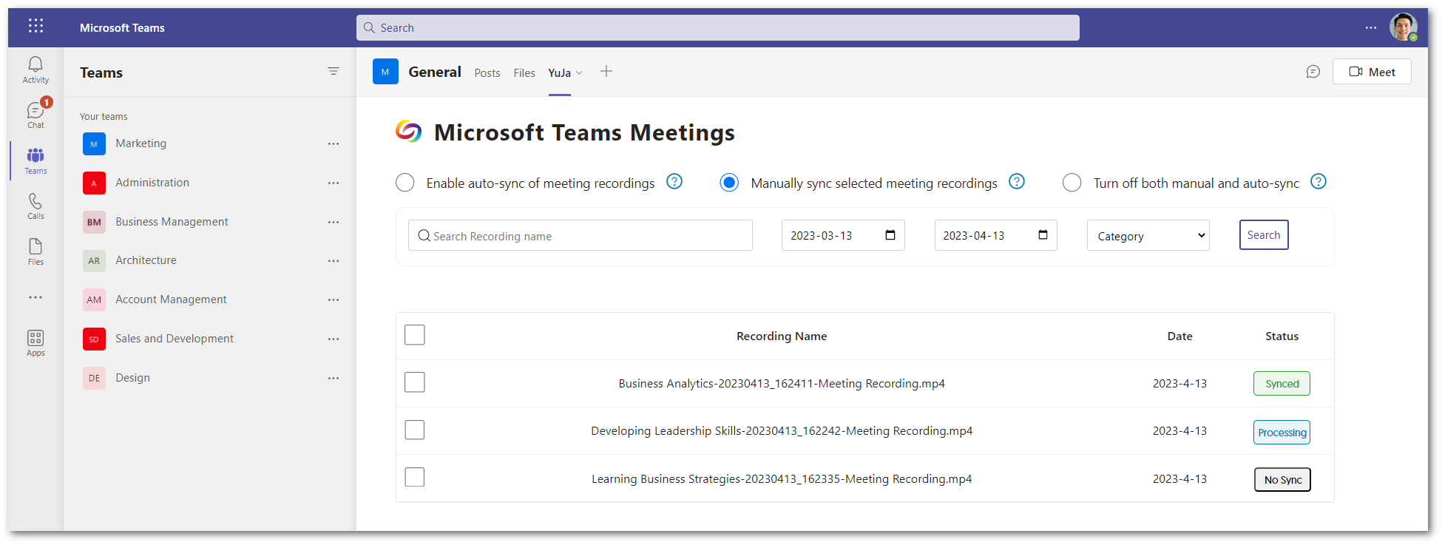Screen dimensions: 1442x545
Task: Open the app launcher waffle icon
Action: (x=35, y=27)
